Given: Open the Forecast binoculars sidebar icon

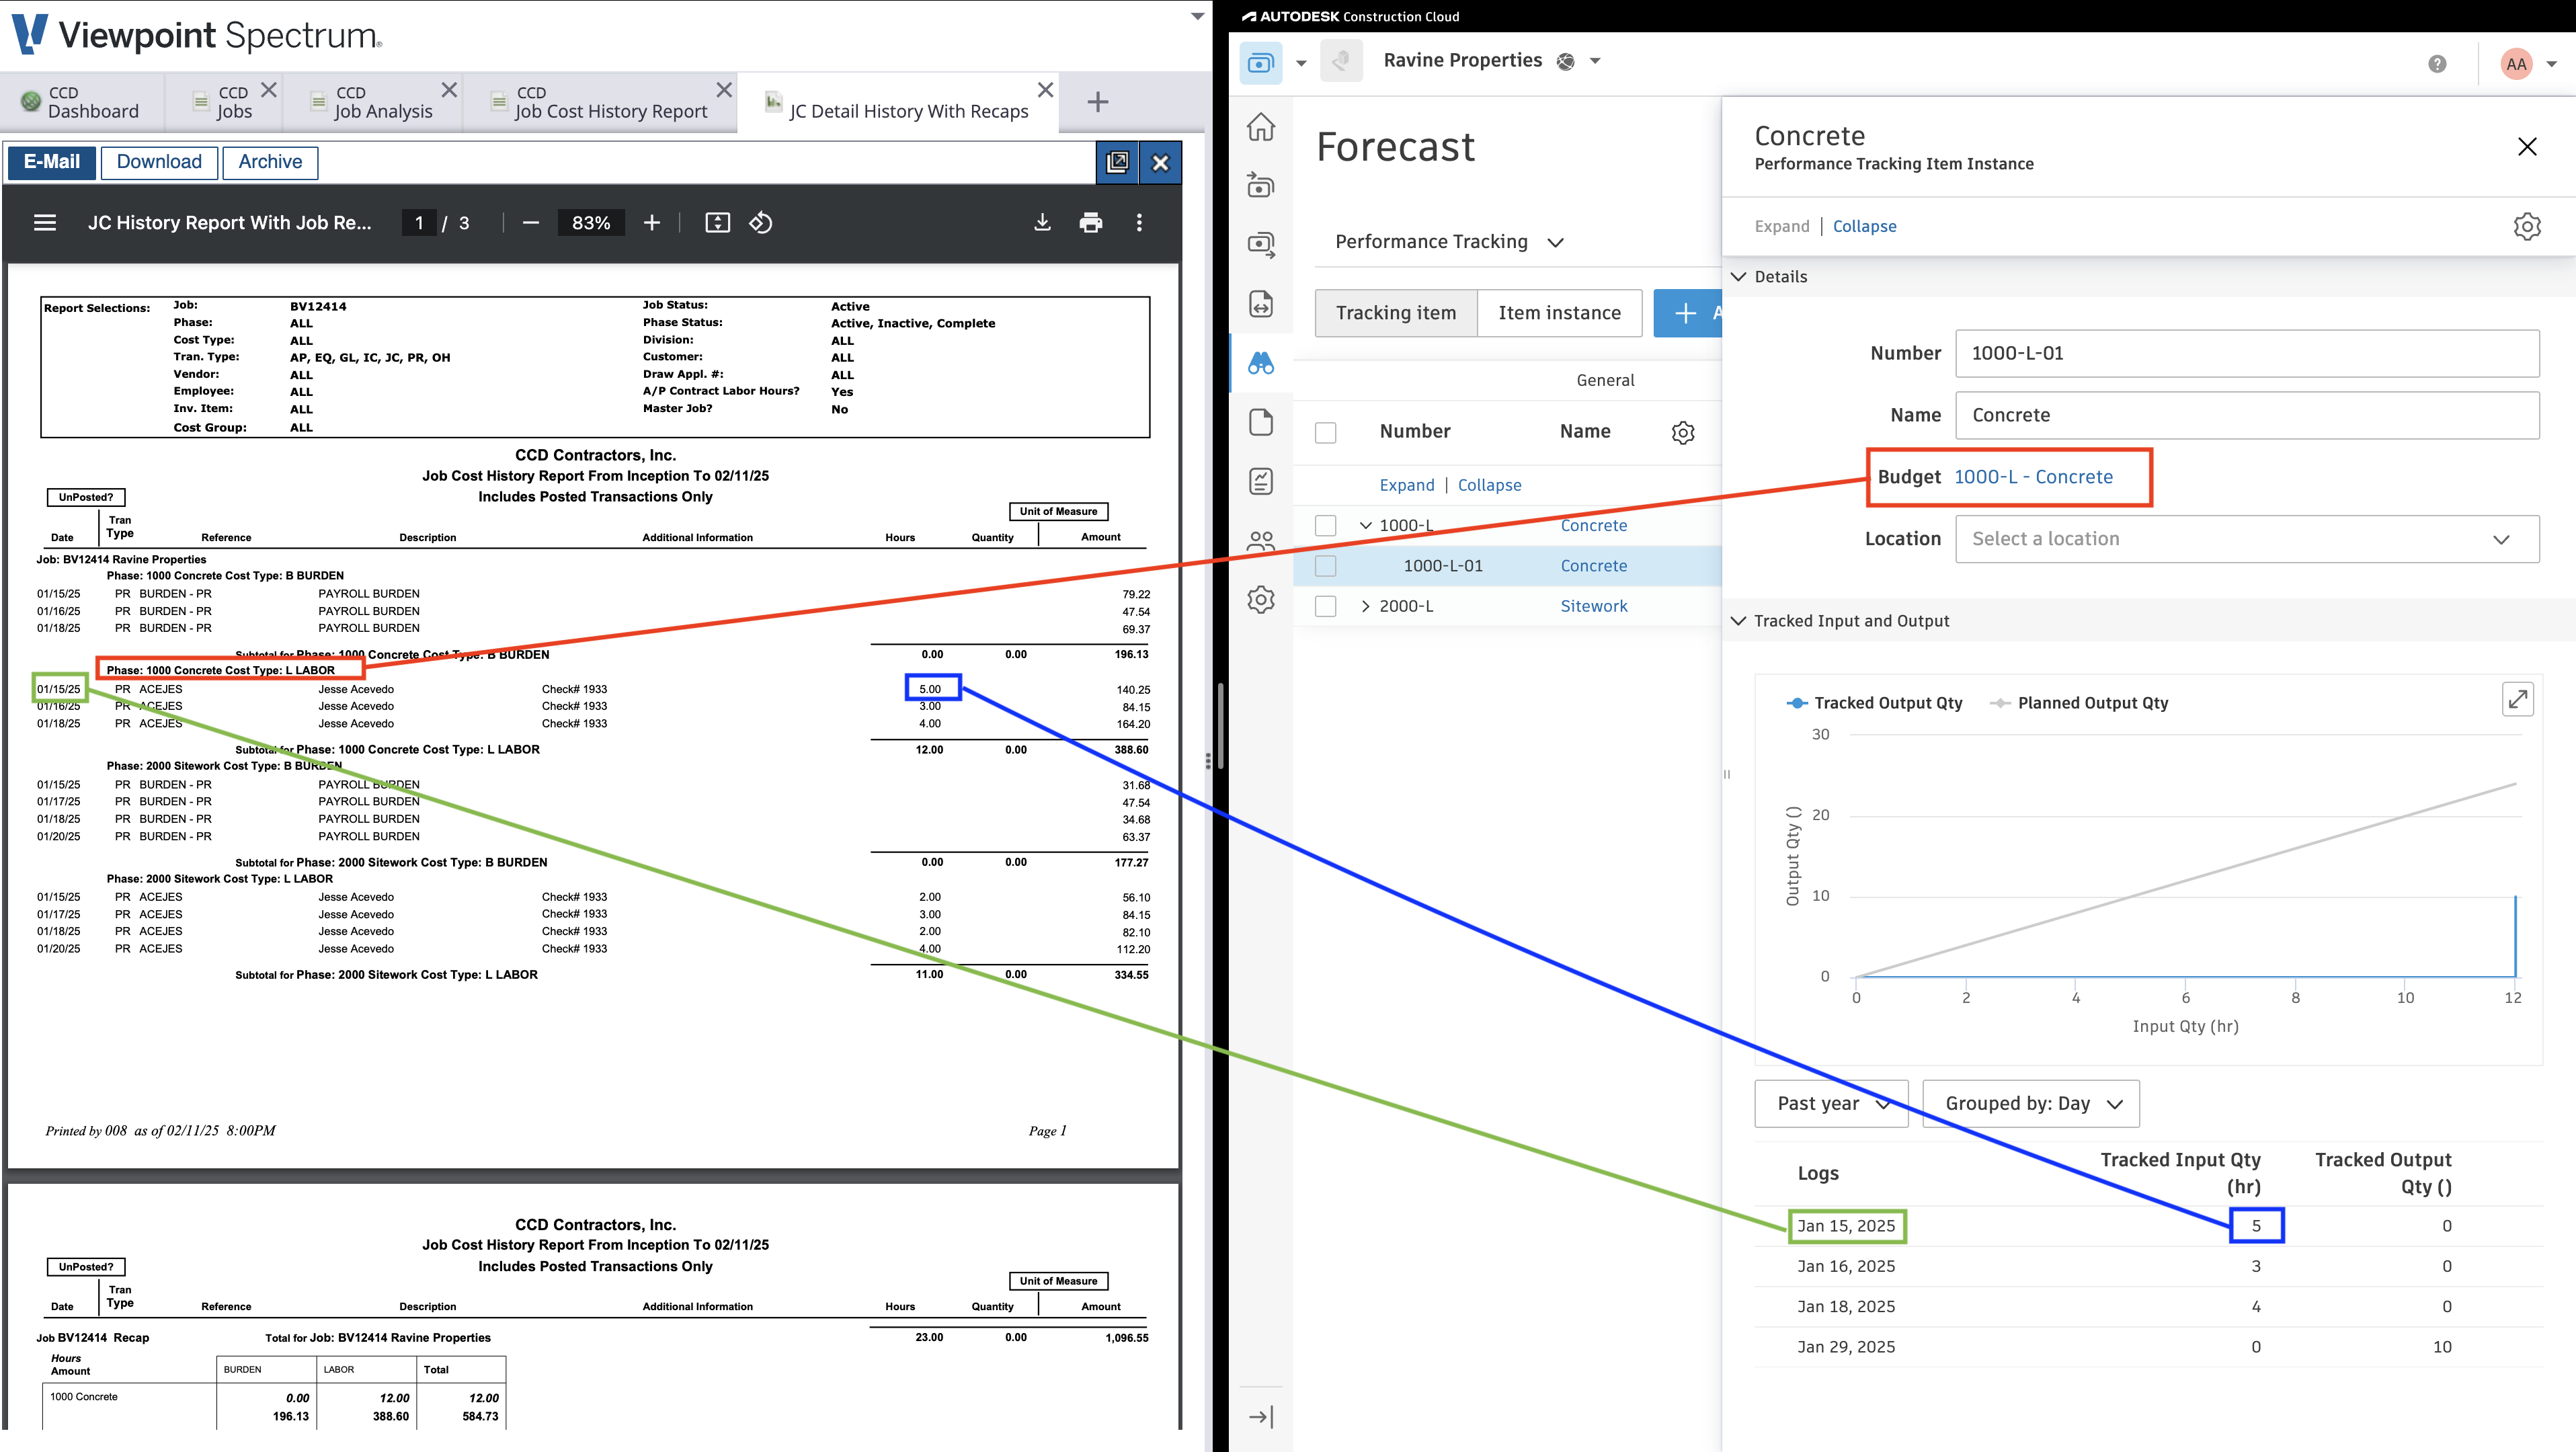Looking at the screenshot, I should tap(1261, 363).
